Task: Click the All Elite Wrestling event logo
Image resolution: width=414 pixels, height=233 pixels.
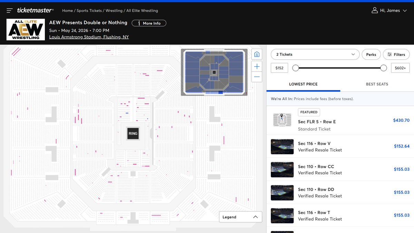Action: pos(26,30)
